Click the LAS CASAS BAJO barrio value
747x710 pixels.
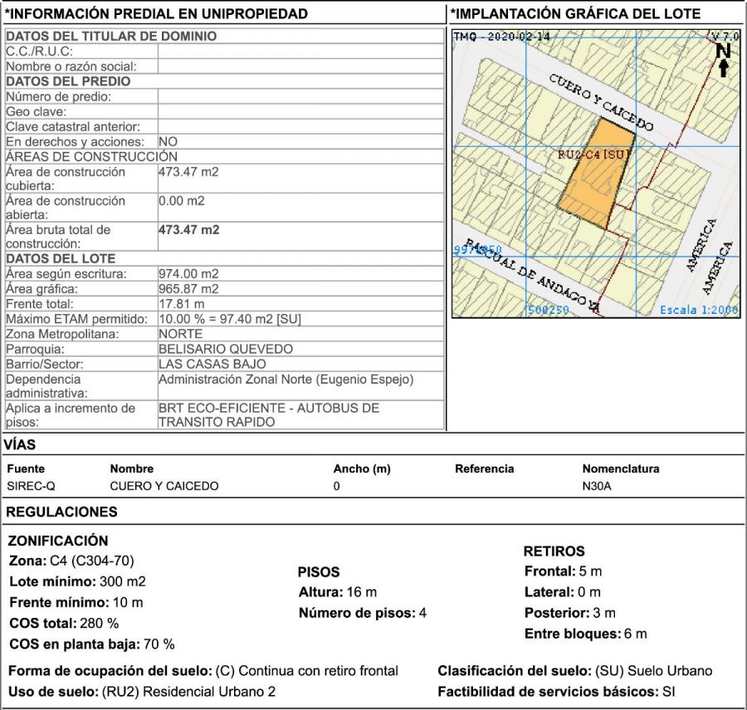click(212, 364)
